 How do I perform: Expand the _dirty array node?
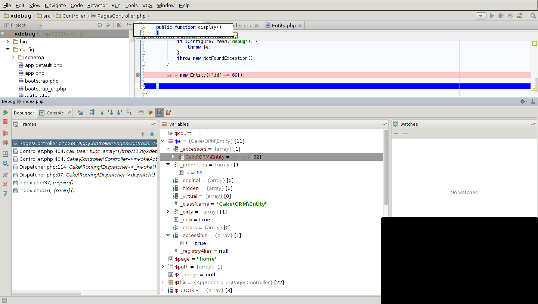(168, 212)
